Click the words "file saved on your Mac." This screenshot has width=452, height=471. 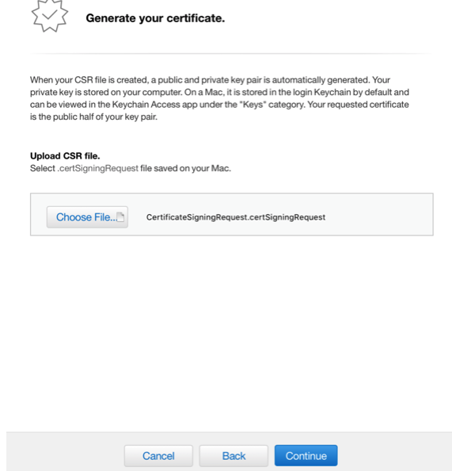click(x=186, y=168)
